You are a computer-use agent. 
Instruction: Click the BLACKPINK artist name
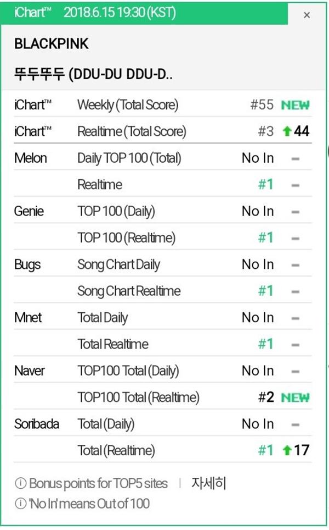[52, 45]
